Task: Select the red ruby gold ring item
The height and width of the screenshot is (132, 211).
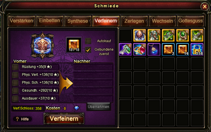Action: point(139,49)
